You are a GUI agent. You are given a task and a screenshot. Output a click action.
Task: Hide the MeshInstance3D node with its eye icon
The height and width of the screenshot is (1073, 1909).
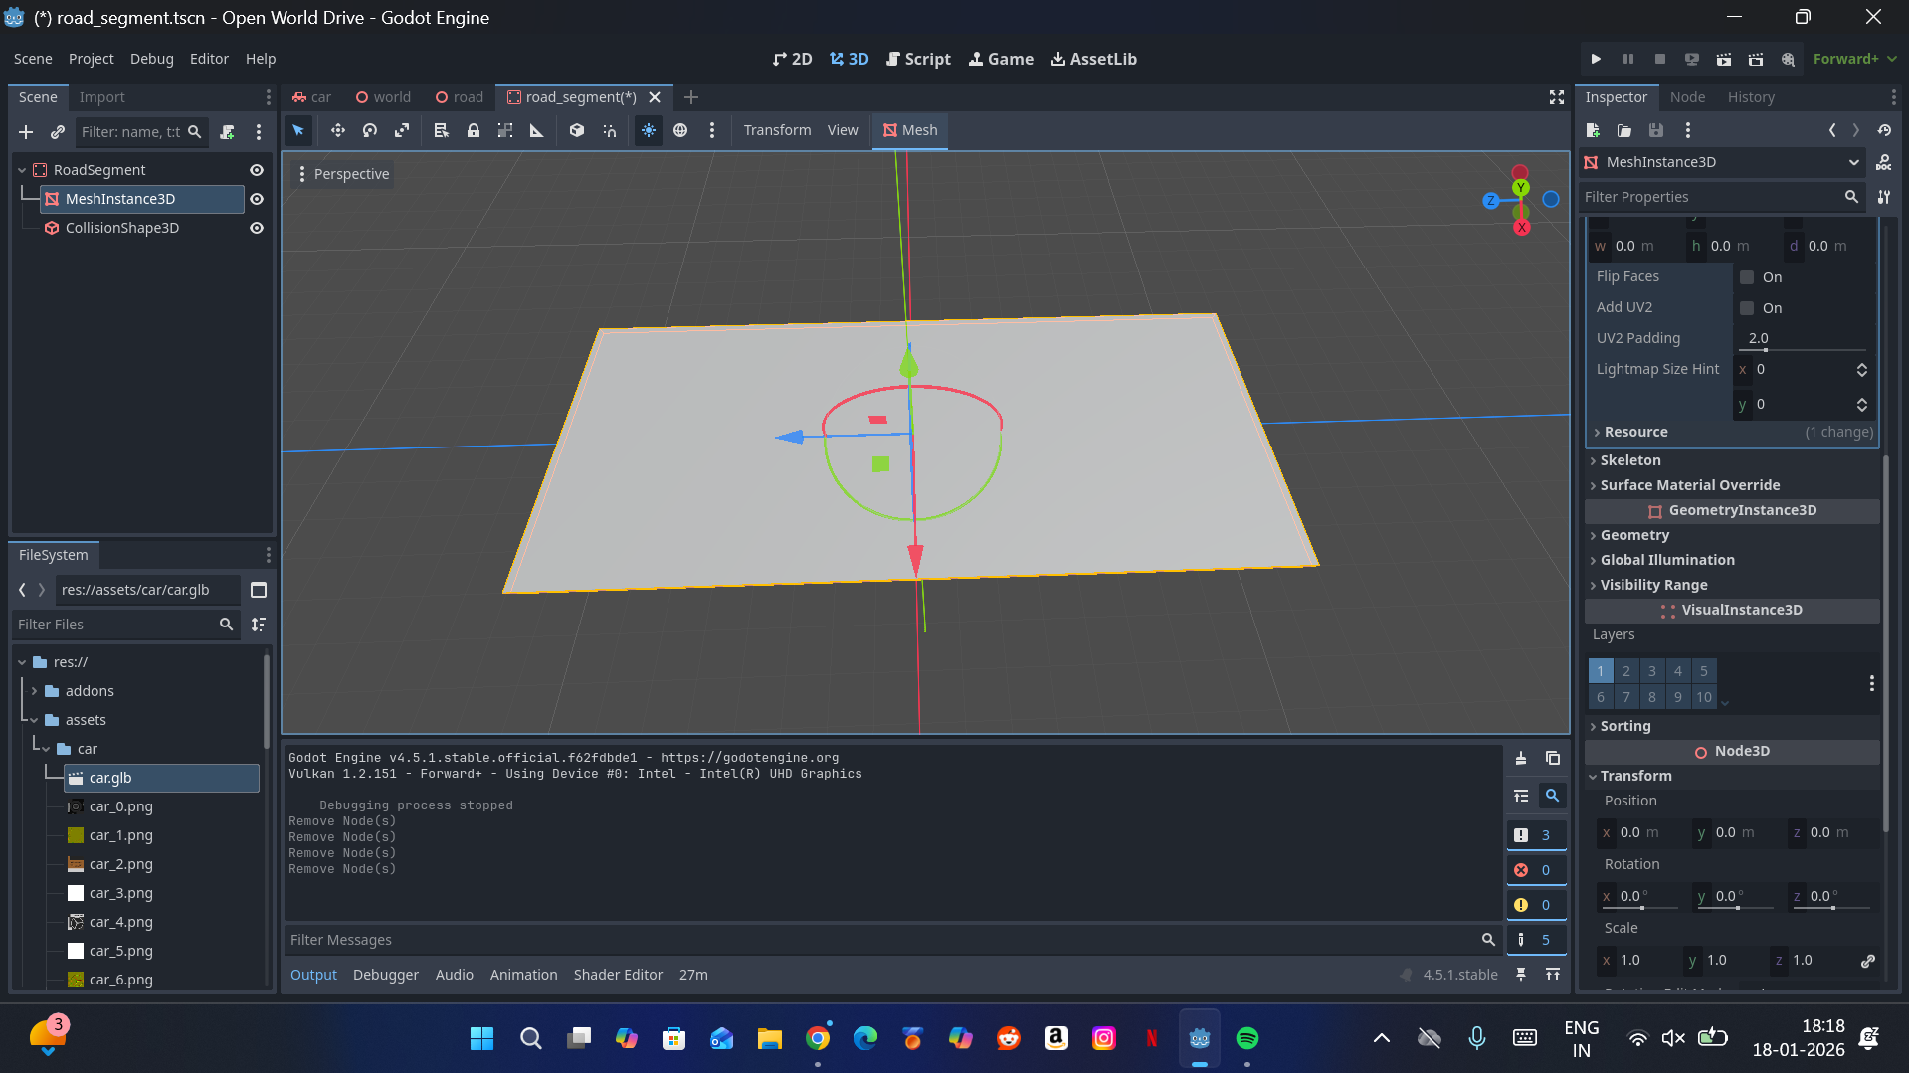(x=257, y=199)
